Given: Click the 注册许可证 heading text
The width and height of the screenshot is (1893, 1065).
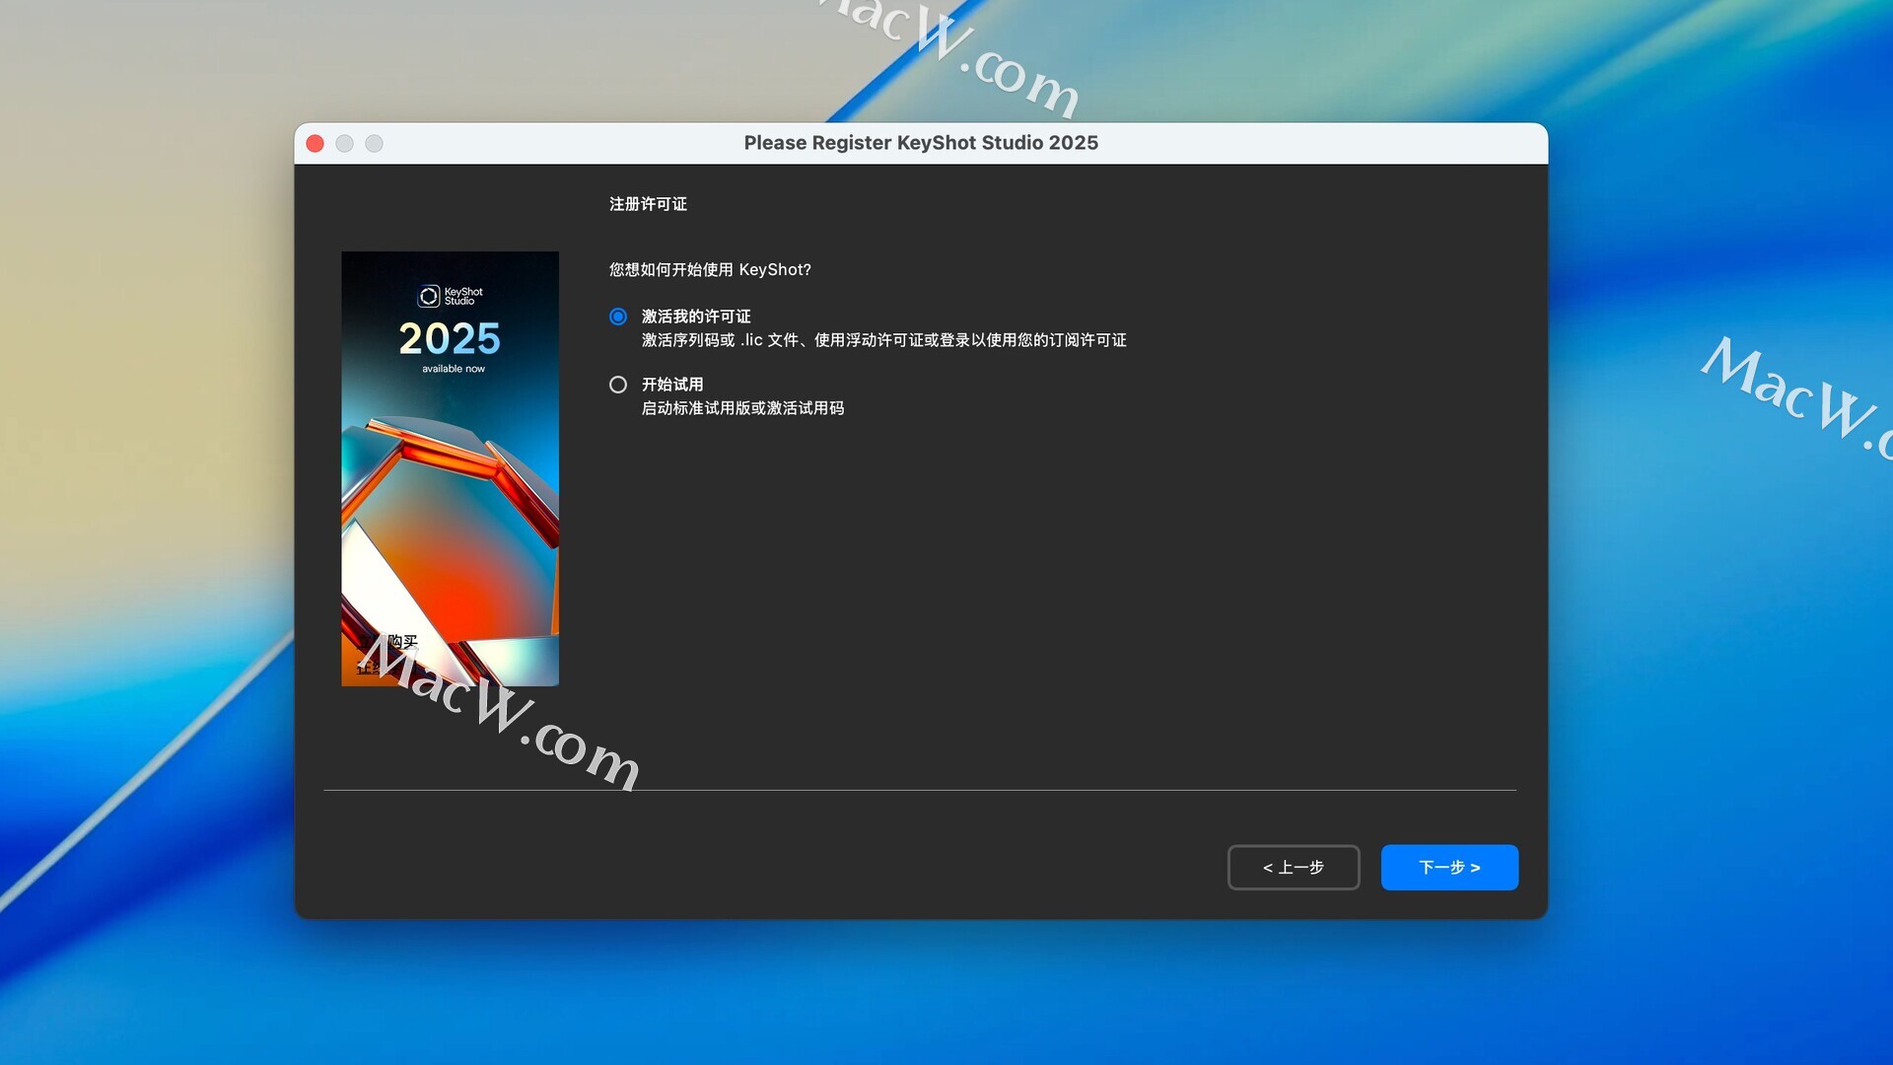Looking at the screenshot, I should tap(648, 204).
